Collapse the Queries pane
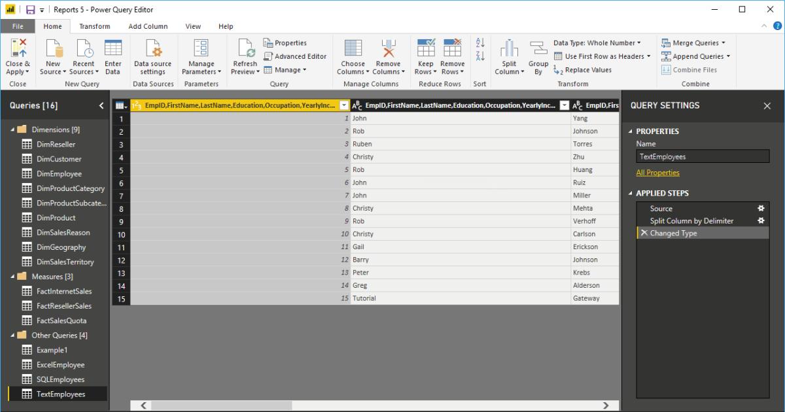Viewport: 785px width, 412px height. pyautogui.click(x=101, y=106)
